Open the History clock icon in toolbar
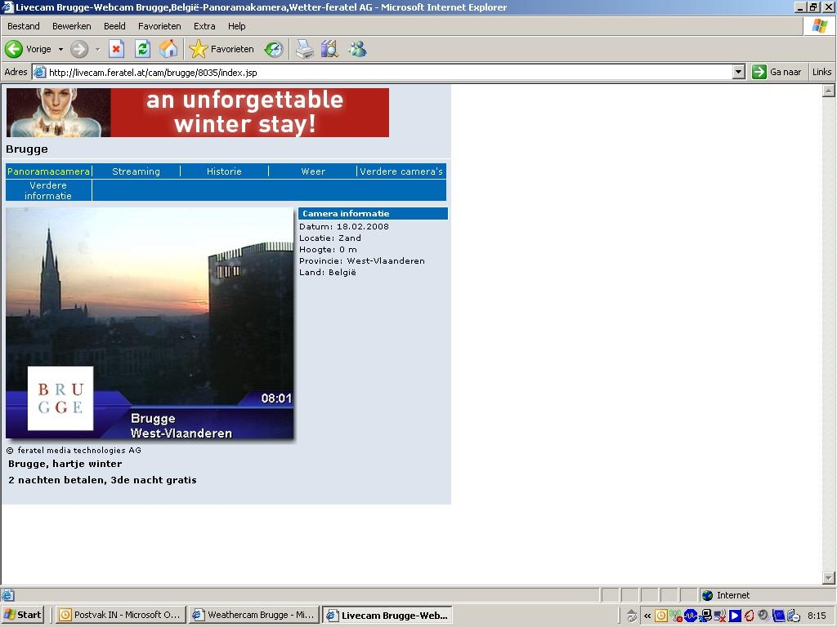 click(x=274, y=49)
